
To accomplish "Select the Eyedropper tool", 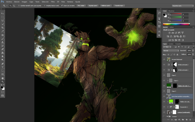I will point(3,31).
